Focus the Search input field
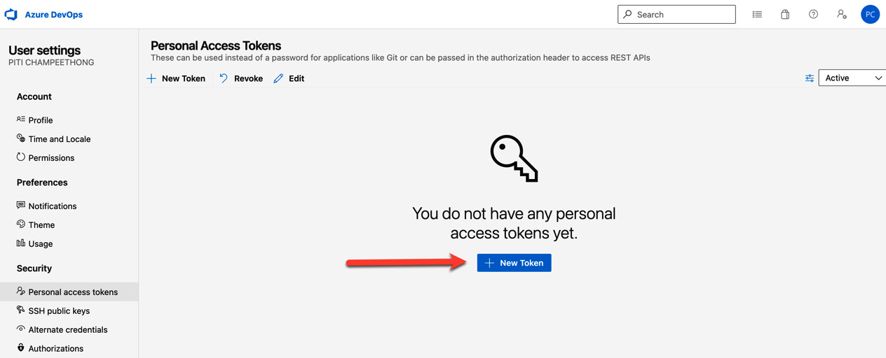 click(x=676, y=14)
